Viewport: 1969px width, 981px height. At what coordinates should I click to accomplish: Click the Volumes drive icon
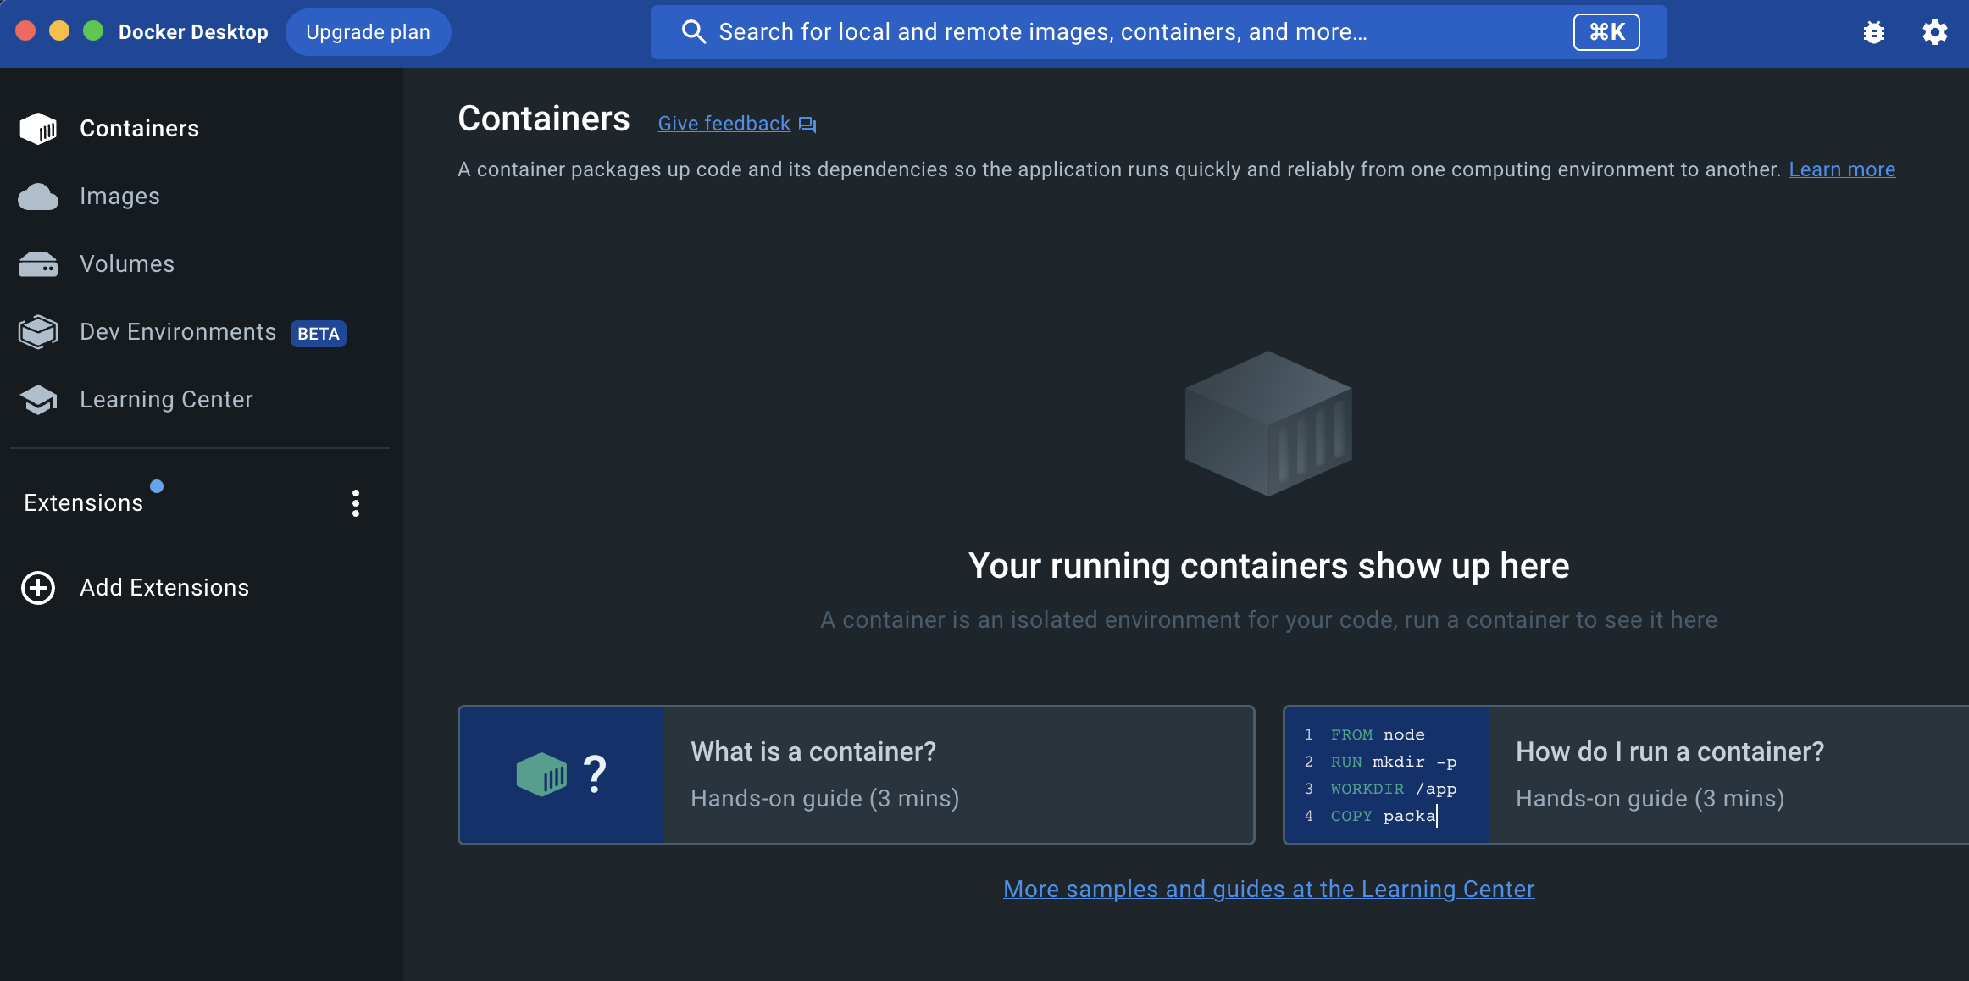38,264
